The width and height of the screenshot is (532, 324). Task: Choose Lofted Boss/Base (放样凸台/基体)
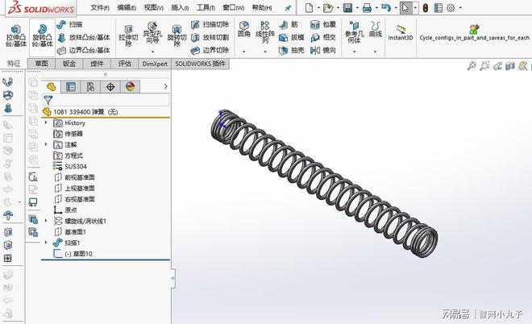click(84, 37)
